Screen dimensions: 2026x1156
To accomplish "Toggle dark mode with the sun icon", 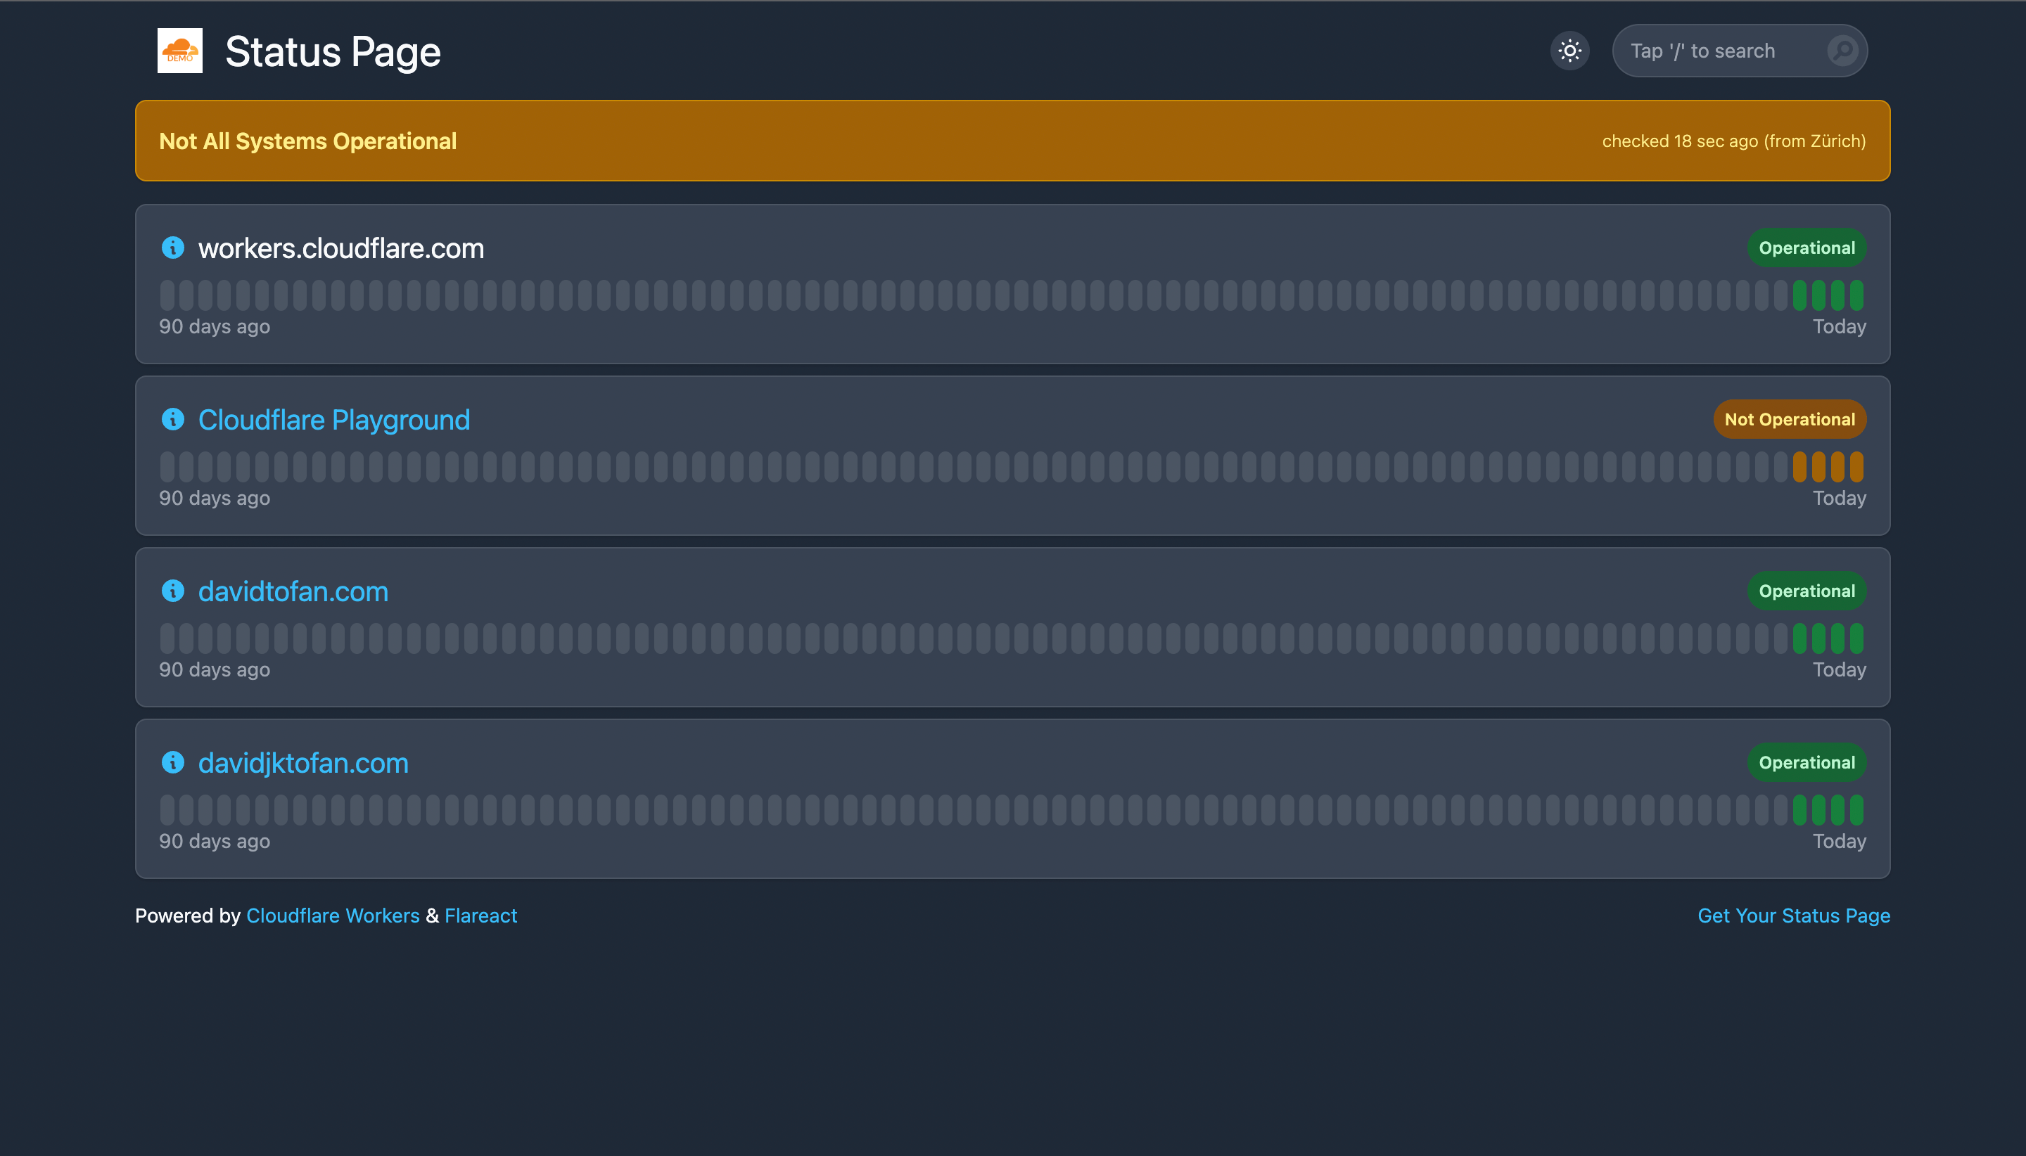I will [x=1569, y=50].
